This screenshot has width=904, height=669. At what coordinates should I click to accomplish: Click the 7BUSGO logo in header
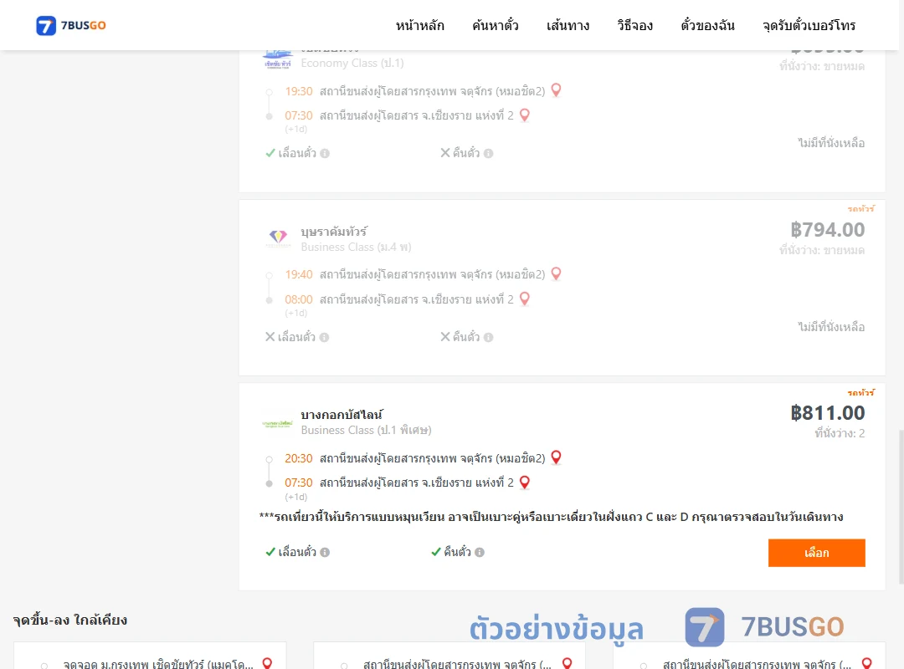click(x=71, y=25)
